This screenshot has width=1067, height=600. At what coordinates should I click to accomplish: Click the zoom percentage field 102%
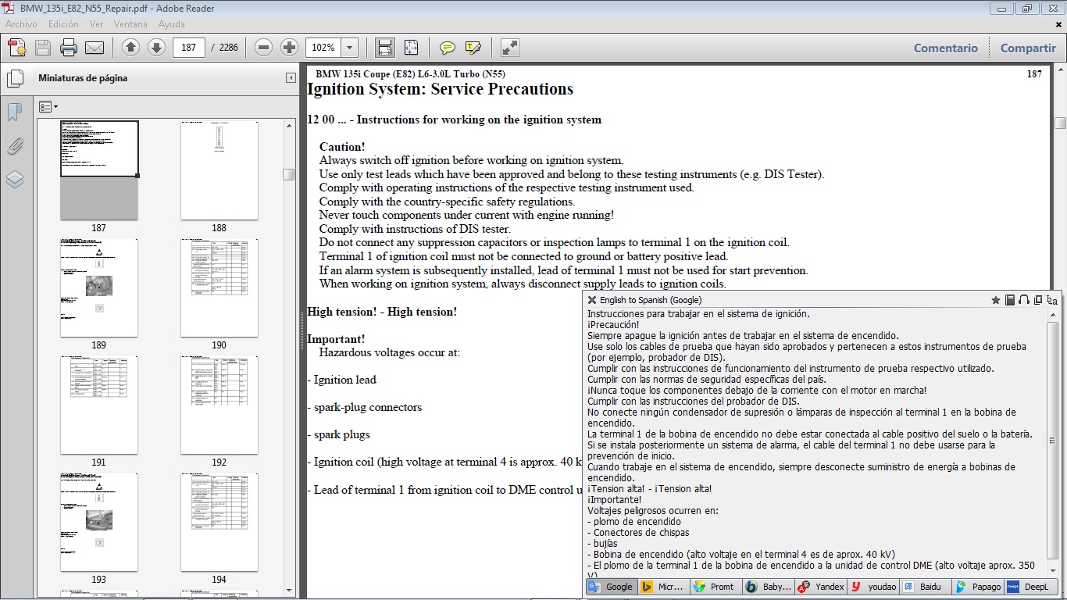coord(323,48)
